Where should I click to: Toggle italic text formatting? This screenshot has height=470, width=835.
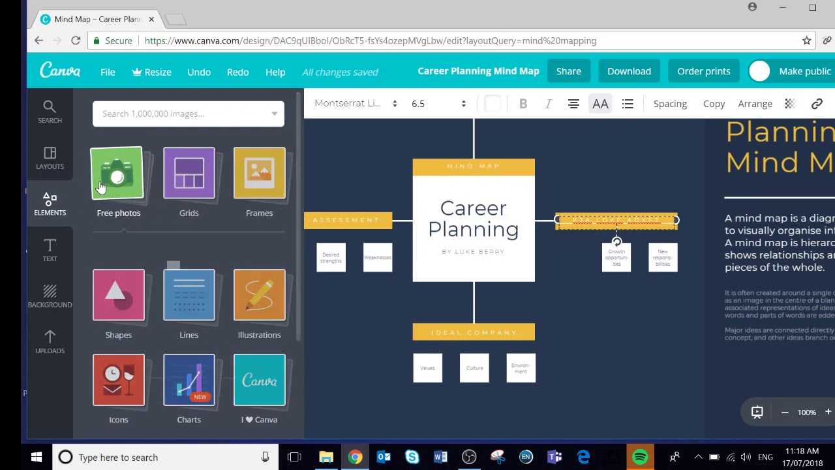pyautogui.click(x=548, y=104)
